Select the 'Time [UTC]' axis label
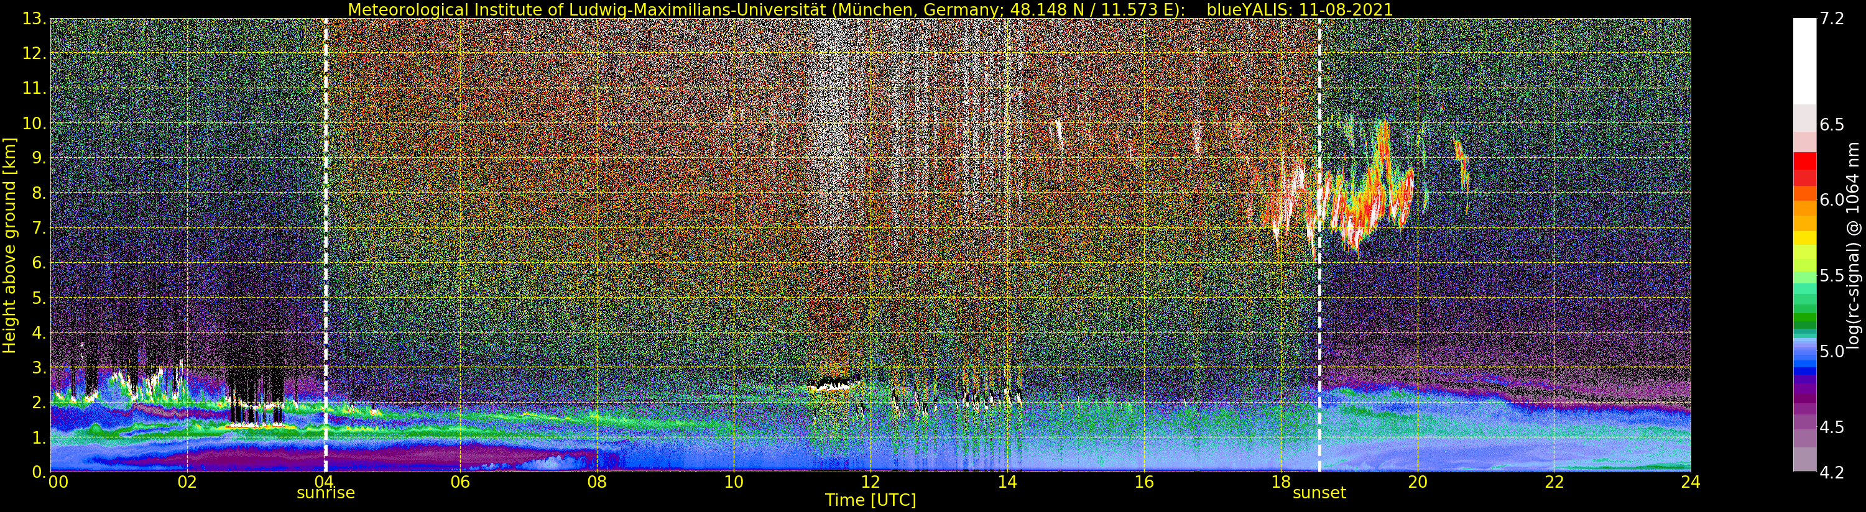 pos(871,500)
